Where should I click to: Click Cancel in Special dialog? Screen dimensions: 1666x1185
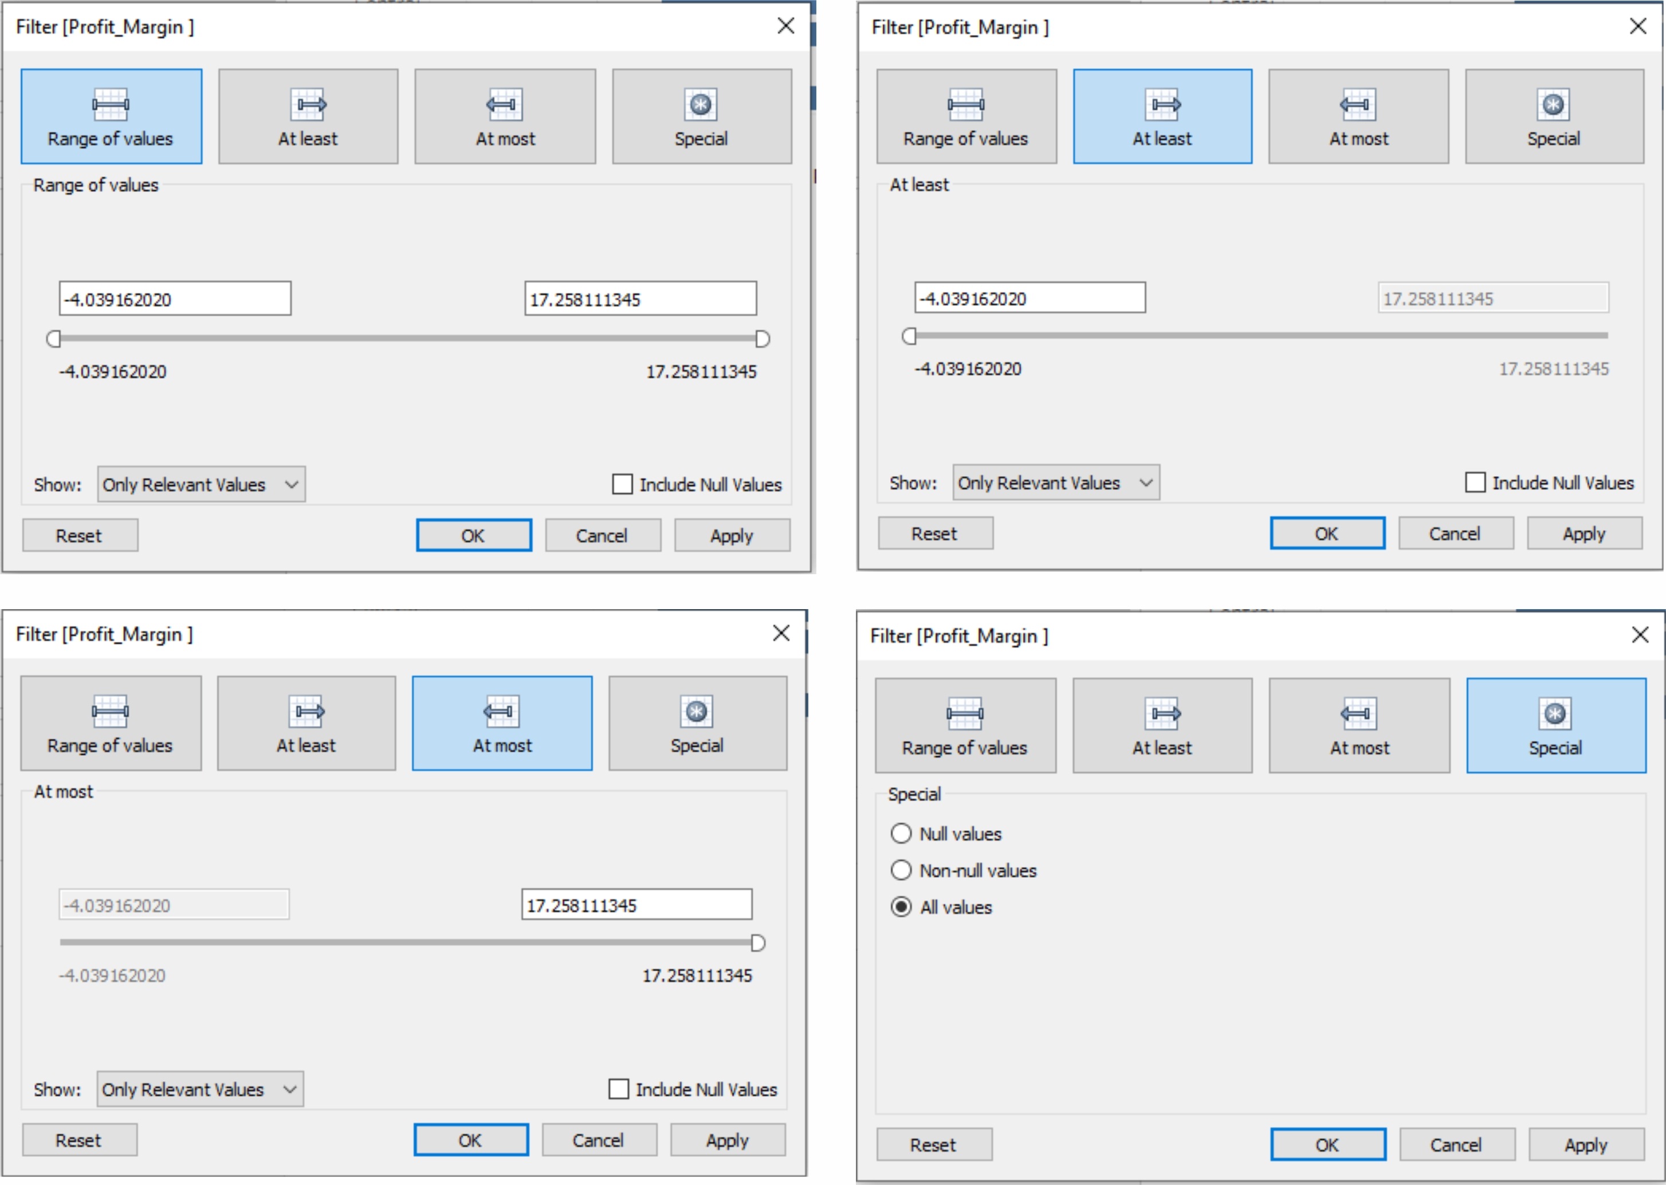point(1457,1145)
